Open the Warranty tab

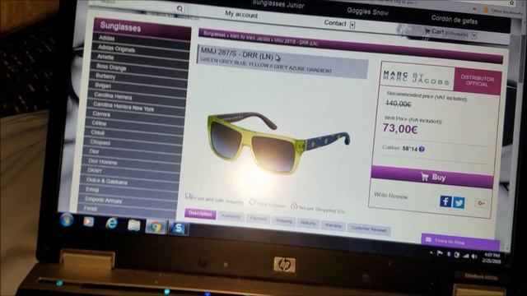tap(333, 226)
